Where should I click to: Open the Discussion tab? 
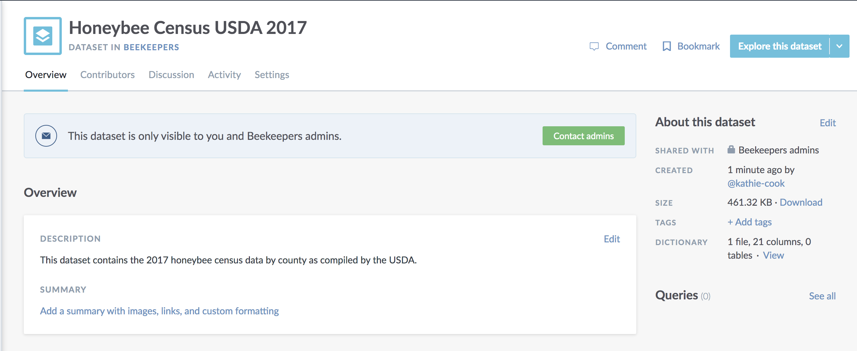[171, 75]
